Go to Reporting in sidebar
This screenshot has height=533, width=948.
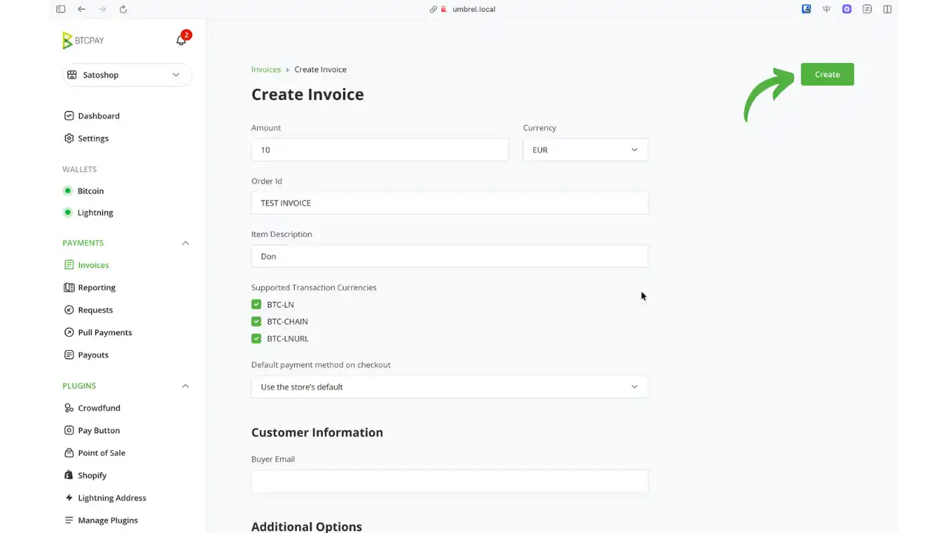point(96,287)
